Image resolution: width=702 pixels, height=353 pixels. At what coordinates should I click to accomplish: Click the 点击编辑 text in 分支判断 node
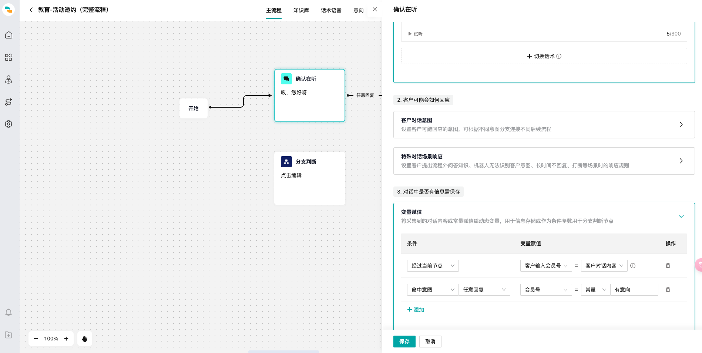[x=291, y=175]
